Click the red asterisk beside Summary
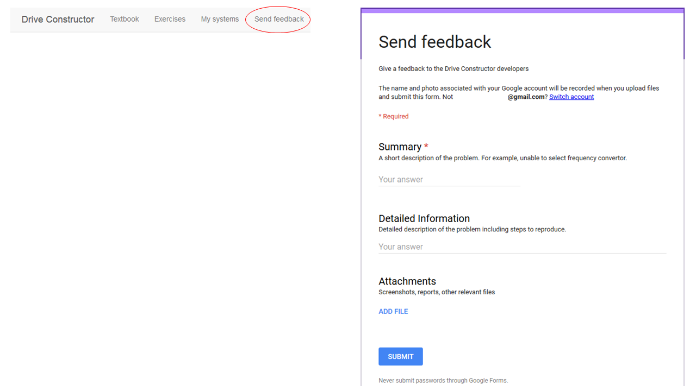 tap(426, 146)
